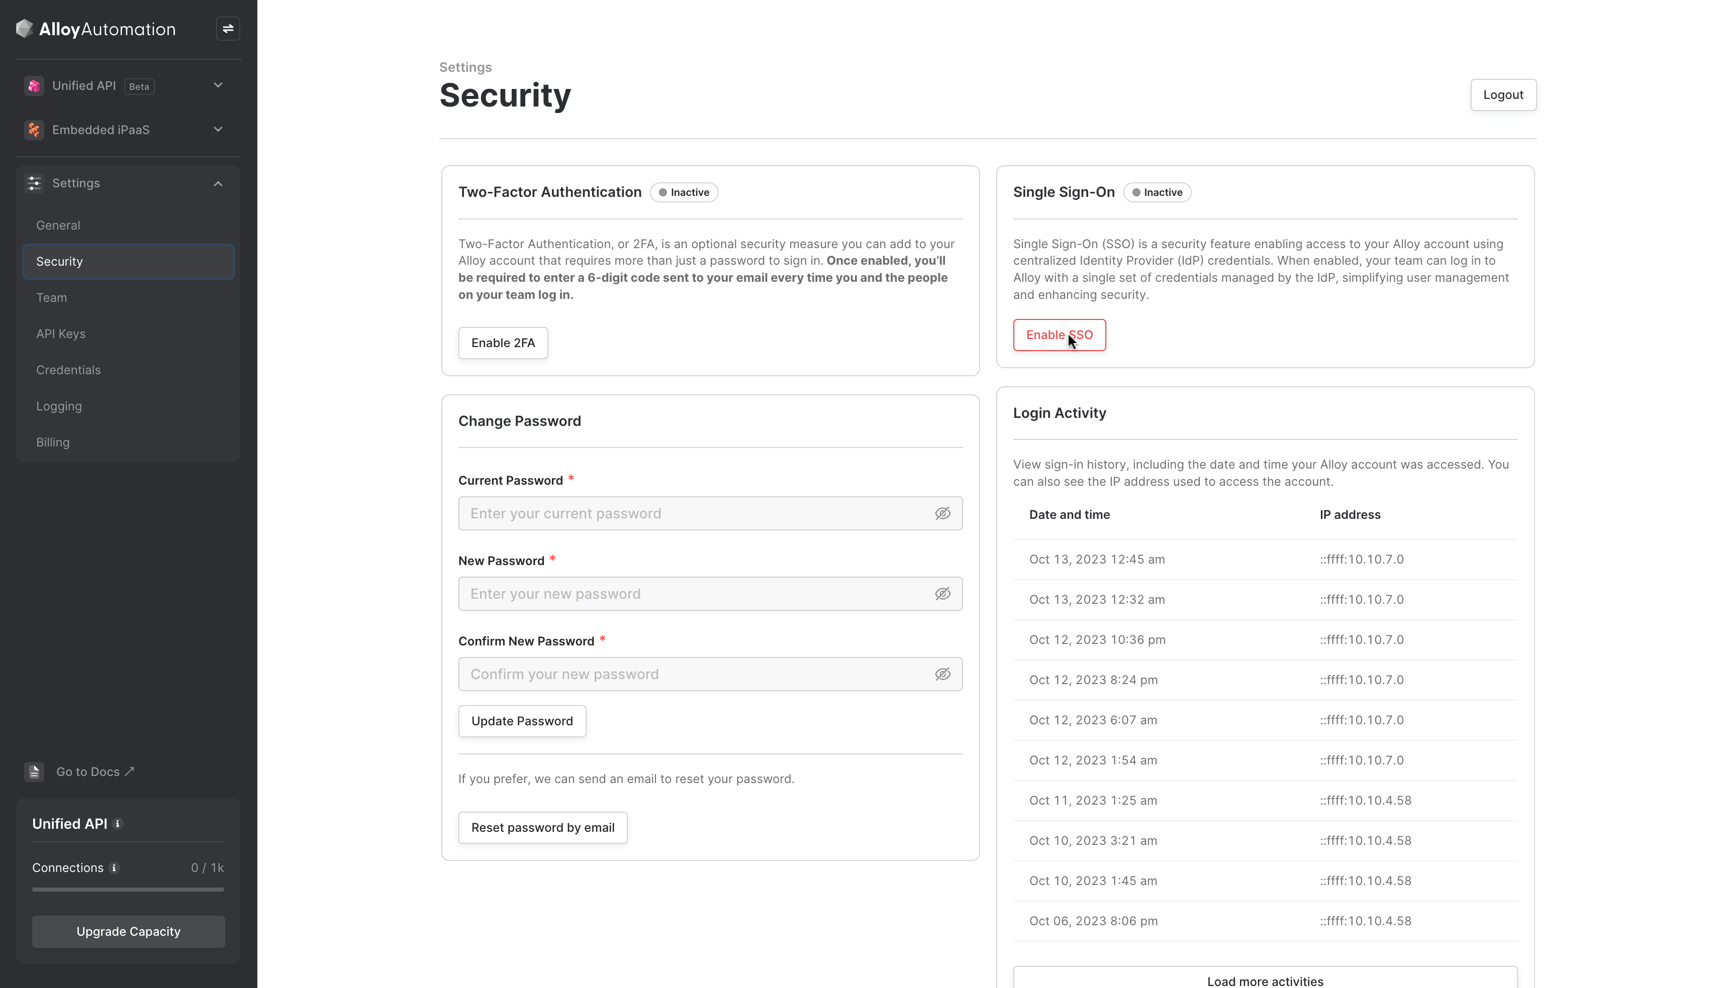Click the Alloy Automation logo
Viewport: 1719px width, 988px height.
point(95,29)
